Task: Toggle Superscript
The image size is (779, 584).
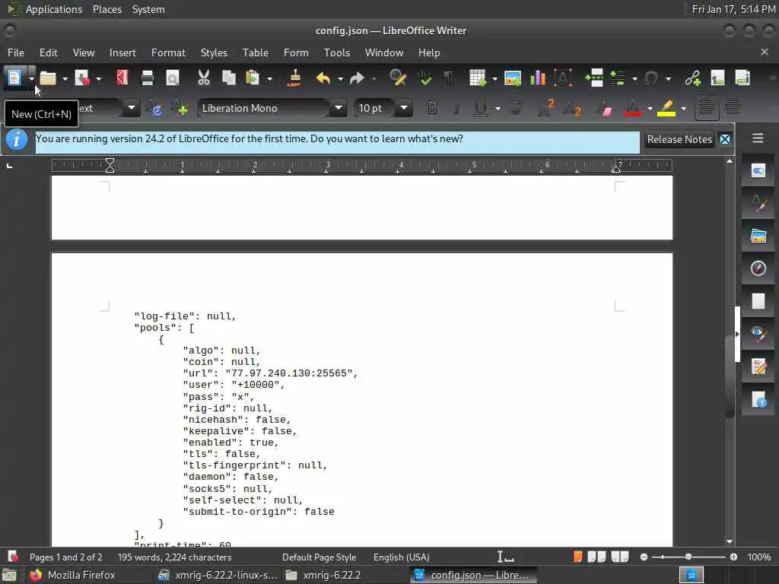Action: [x=545, y=108]
